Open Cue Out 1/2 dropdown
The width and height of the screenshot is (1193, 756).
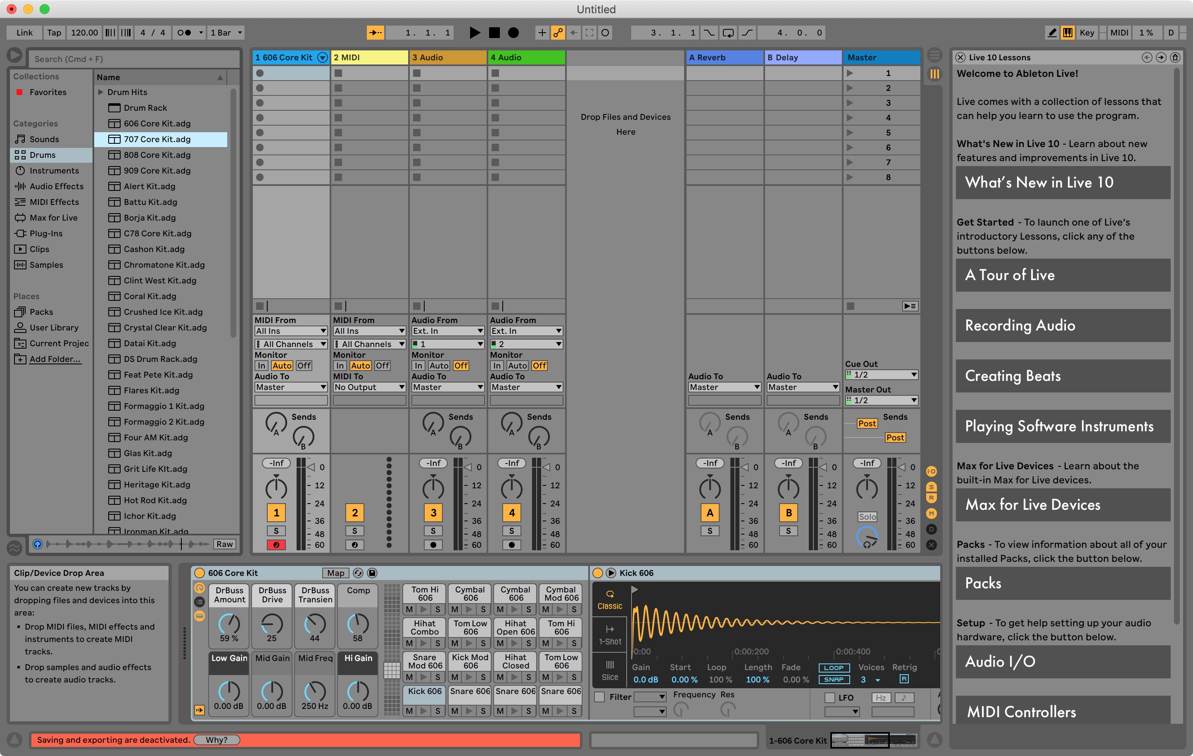882,375
